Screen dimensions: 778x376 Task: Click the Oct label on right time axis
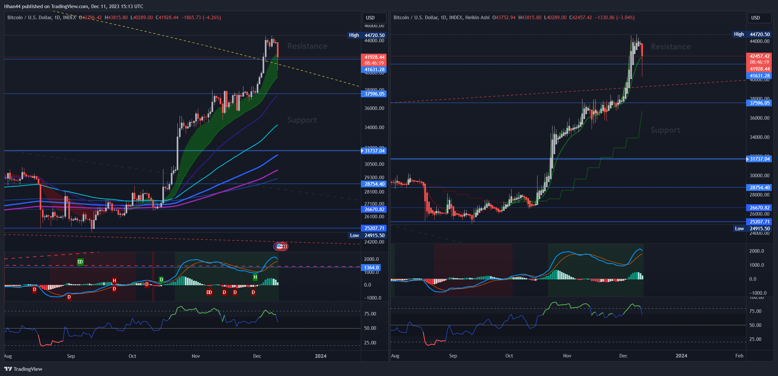(509, 356)
